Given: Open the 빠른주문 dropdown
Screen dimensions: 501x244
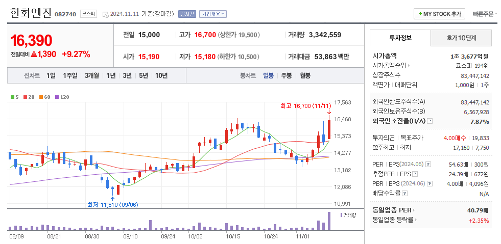Looking at the screenshot, I should (485, 14).
